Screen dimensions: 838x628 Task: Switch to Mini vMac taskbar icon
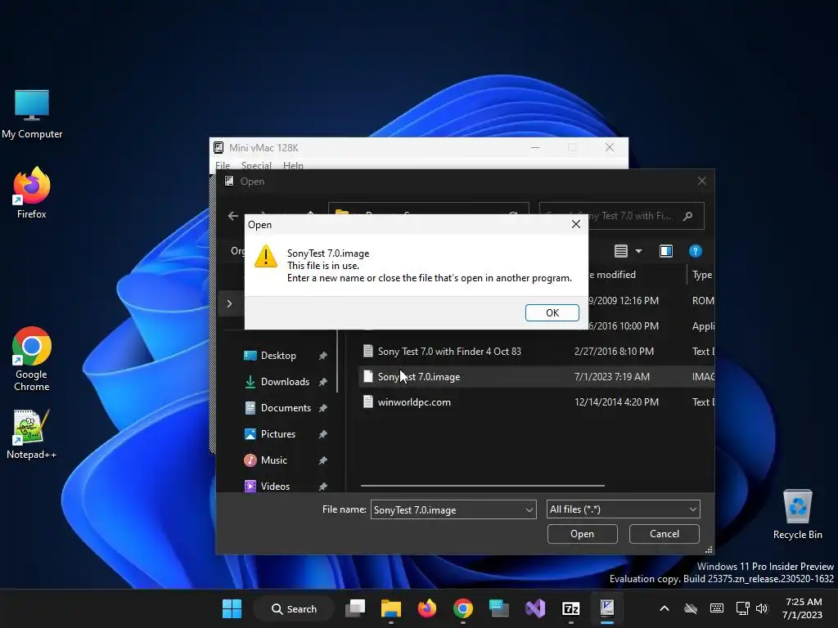[x=606, y=608]
